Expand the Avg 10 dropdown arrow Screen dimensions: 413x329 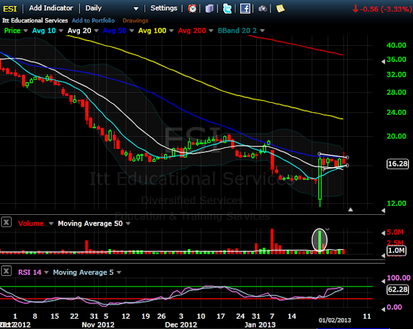pos(61,31)
